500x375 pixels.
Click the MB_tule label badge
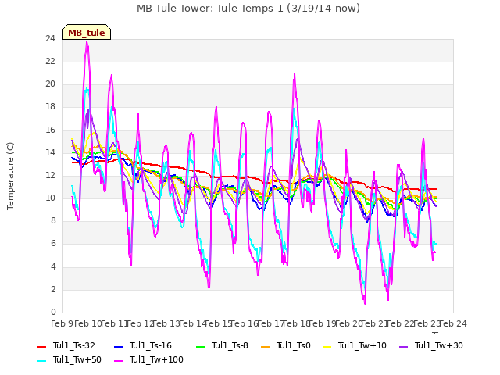pyautogui.click(x=87, y=33)
